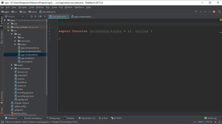Open the 6: TODO tool window
This screenshot has height=124, width=222.
tap(117, 118)
